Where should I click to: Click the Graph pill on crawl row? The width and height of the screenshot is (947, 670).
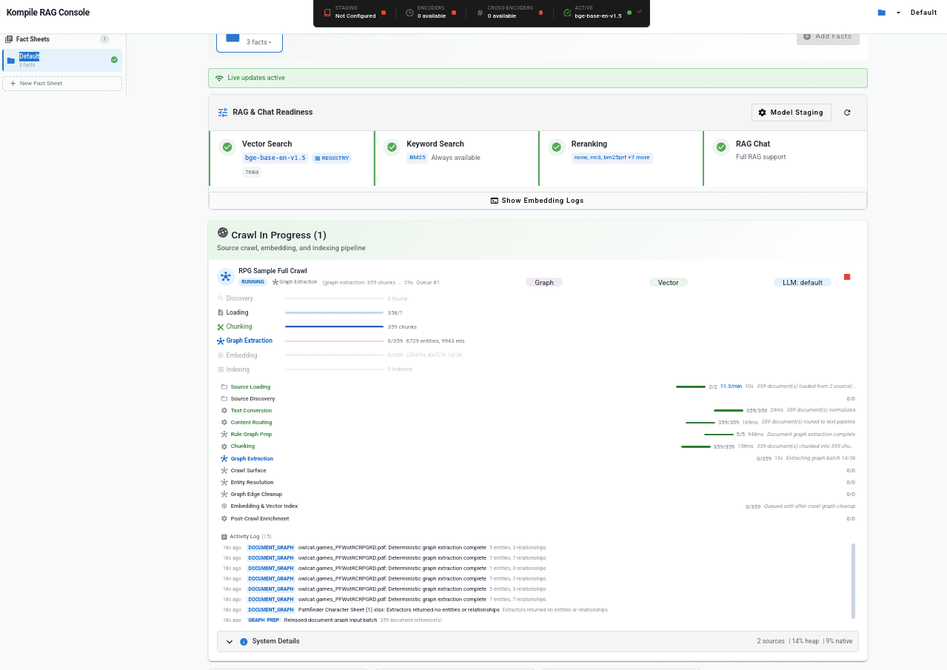544,283
